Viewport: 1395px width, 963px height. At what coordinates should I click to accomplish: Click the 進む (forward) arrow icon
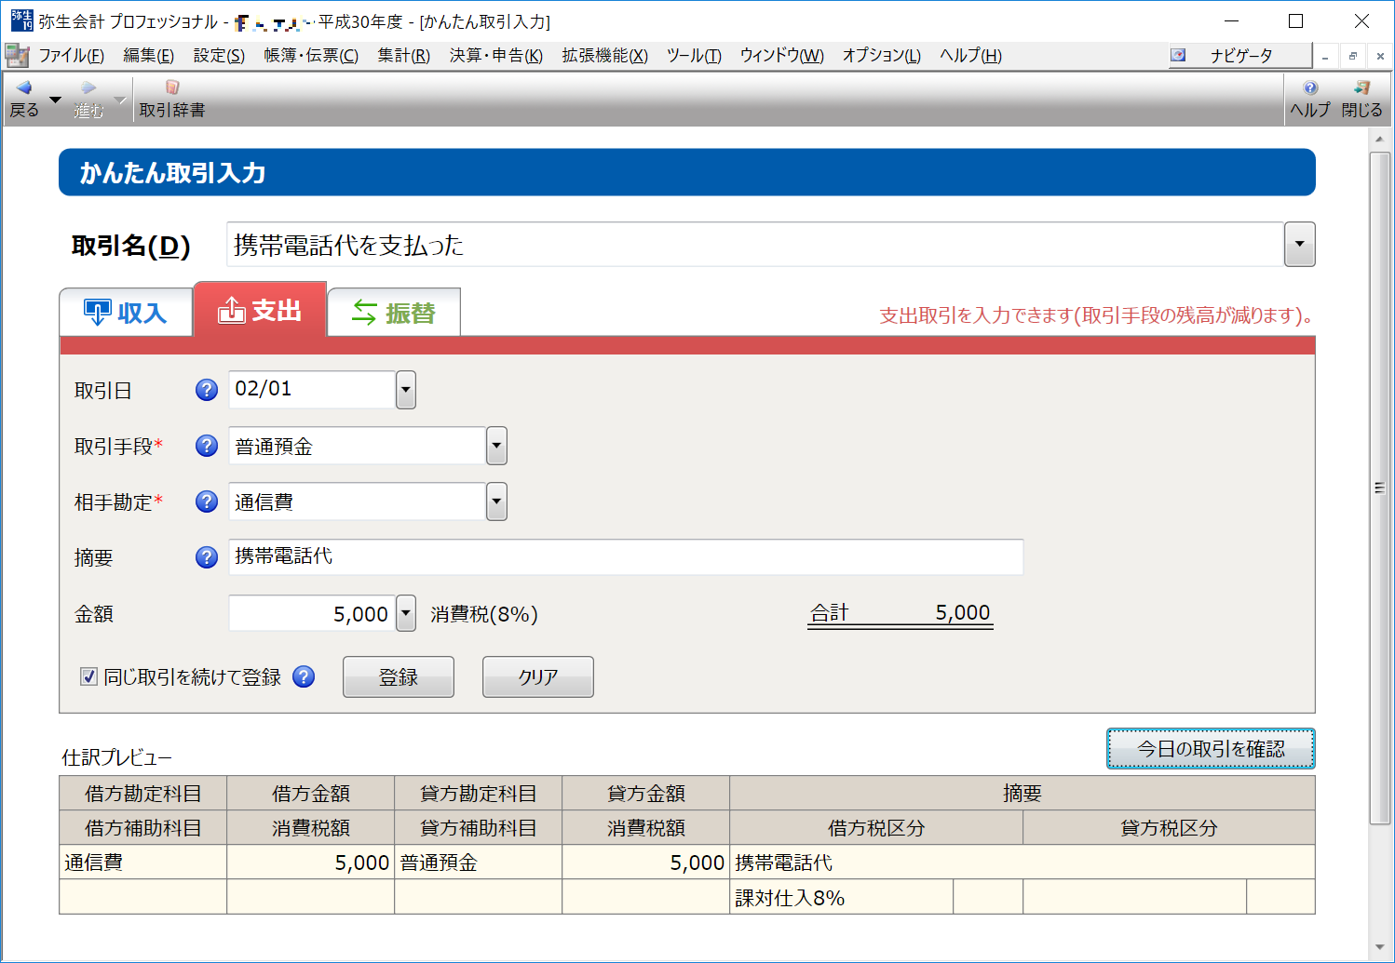coord(88,87)
